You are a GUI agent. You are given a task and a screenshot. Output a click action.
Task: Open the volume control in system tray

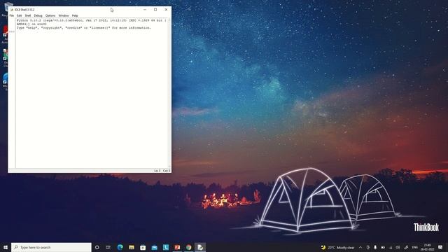click(398, 247)
